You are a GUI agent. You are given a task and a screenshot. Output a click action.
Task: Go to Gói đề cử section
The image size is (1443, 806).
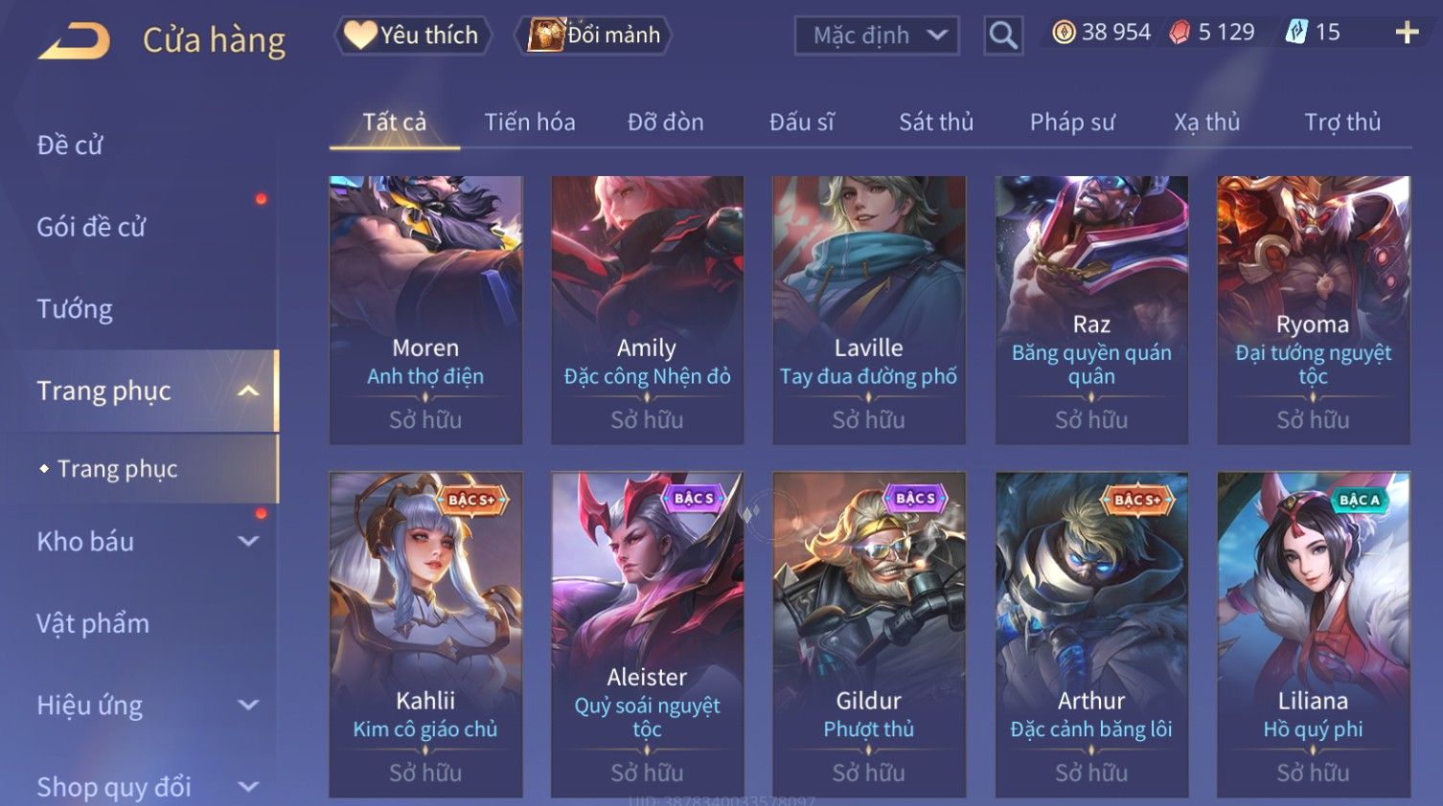[x=91, y=227]
